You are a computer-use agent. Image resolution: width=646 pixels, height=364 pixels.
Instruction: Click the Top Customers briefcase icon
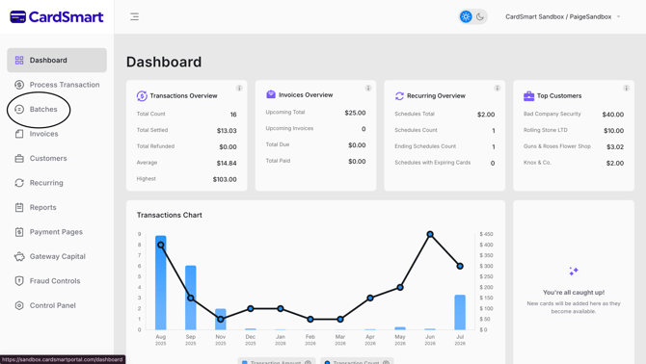(x=528, y=96)
